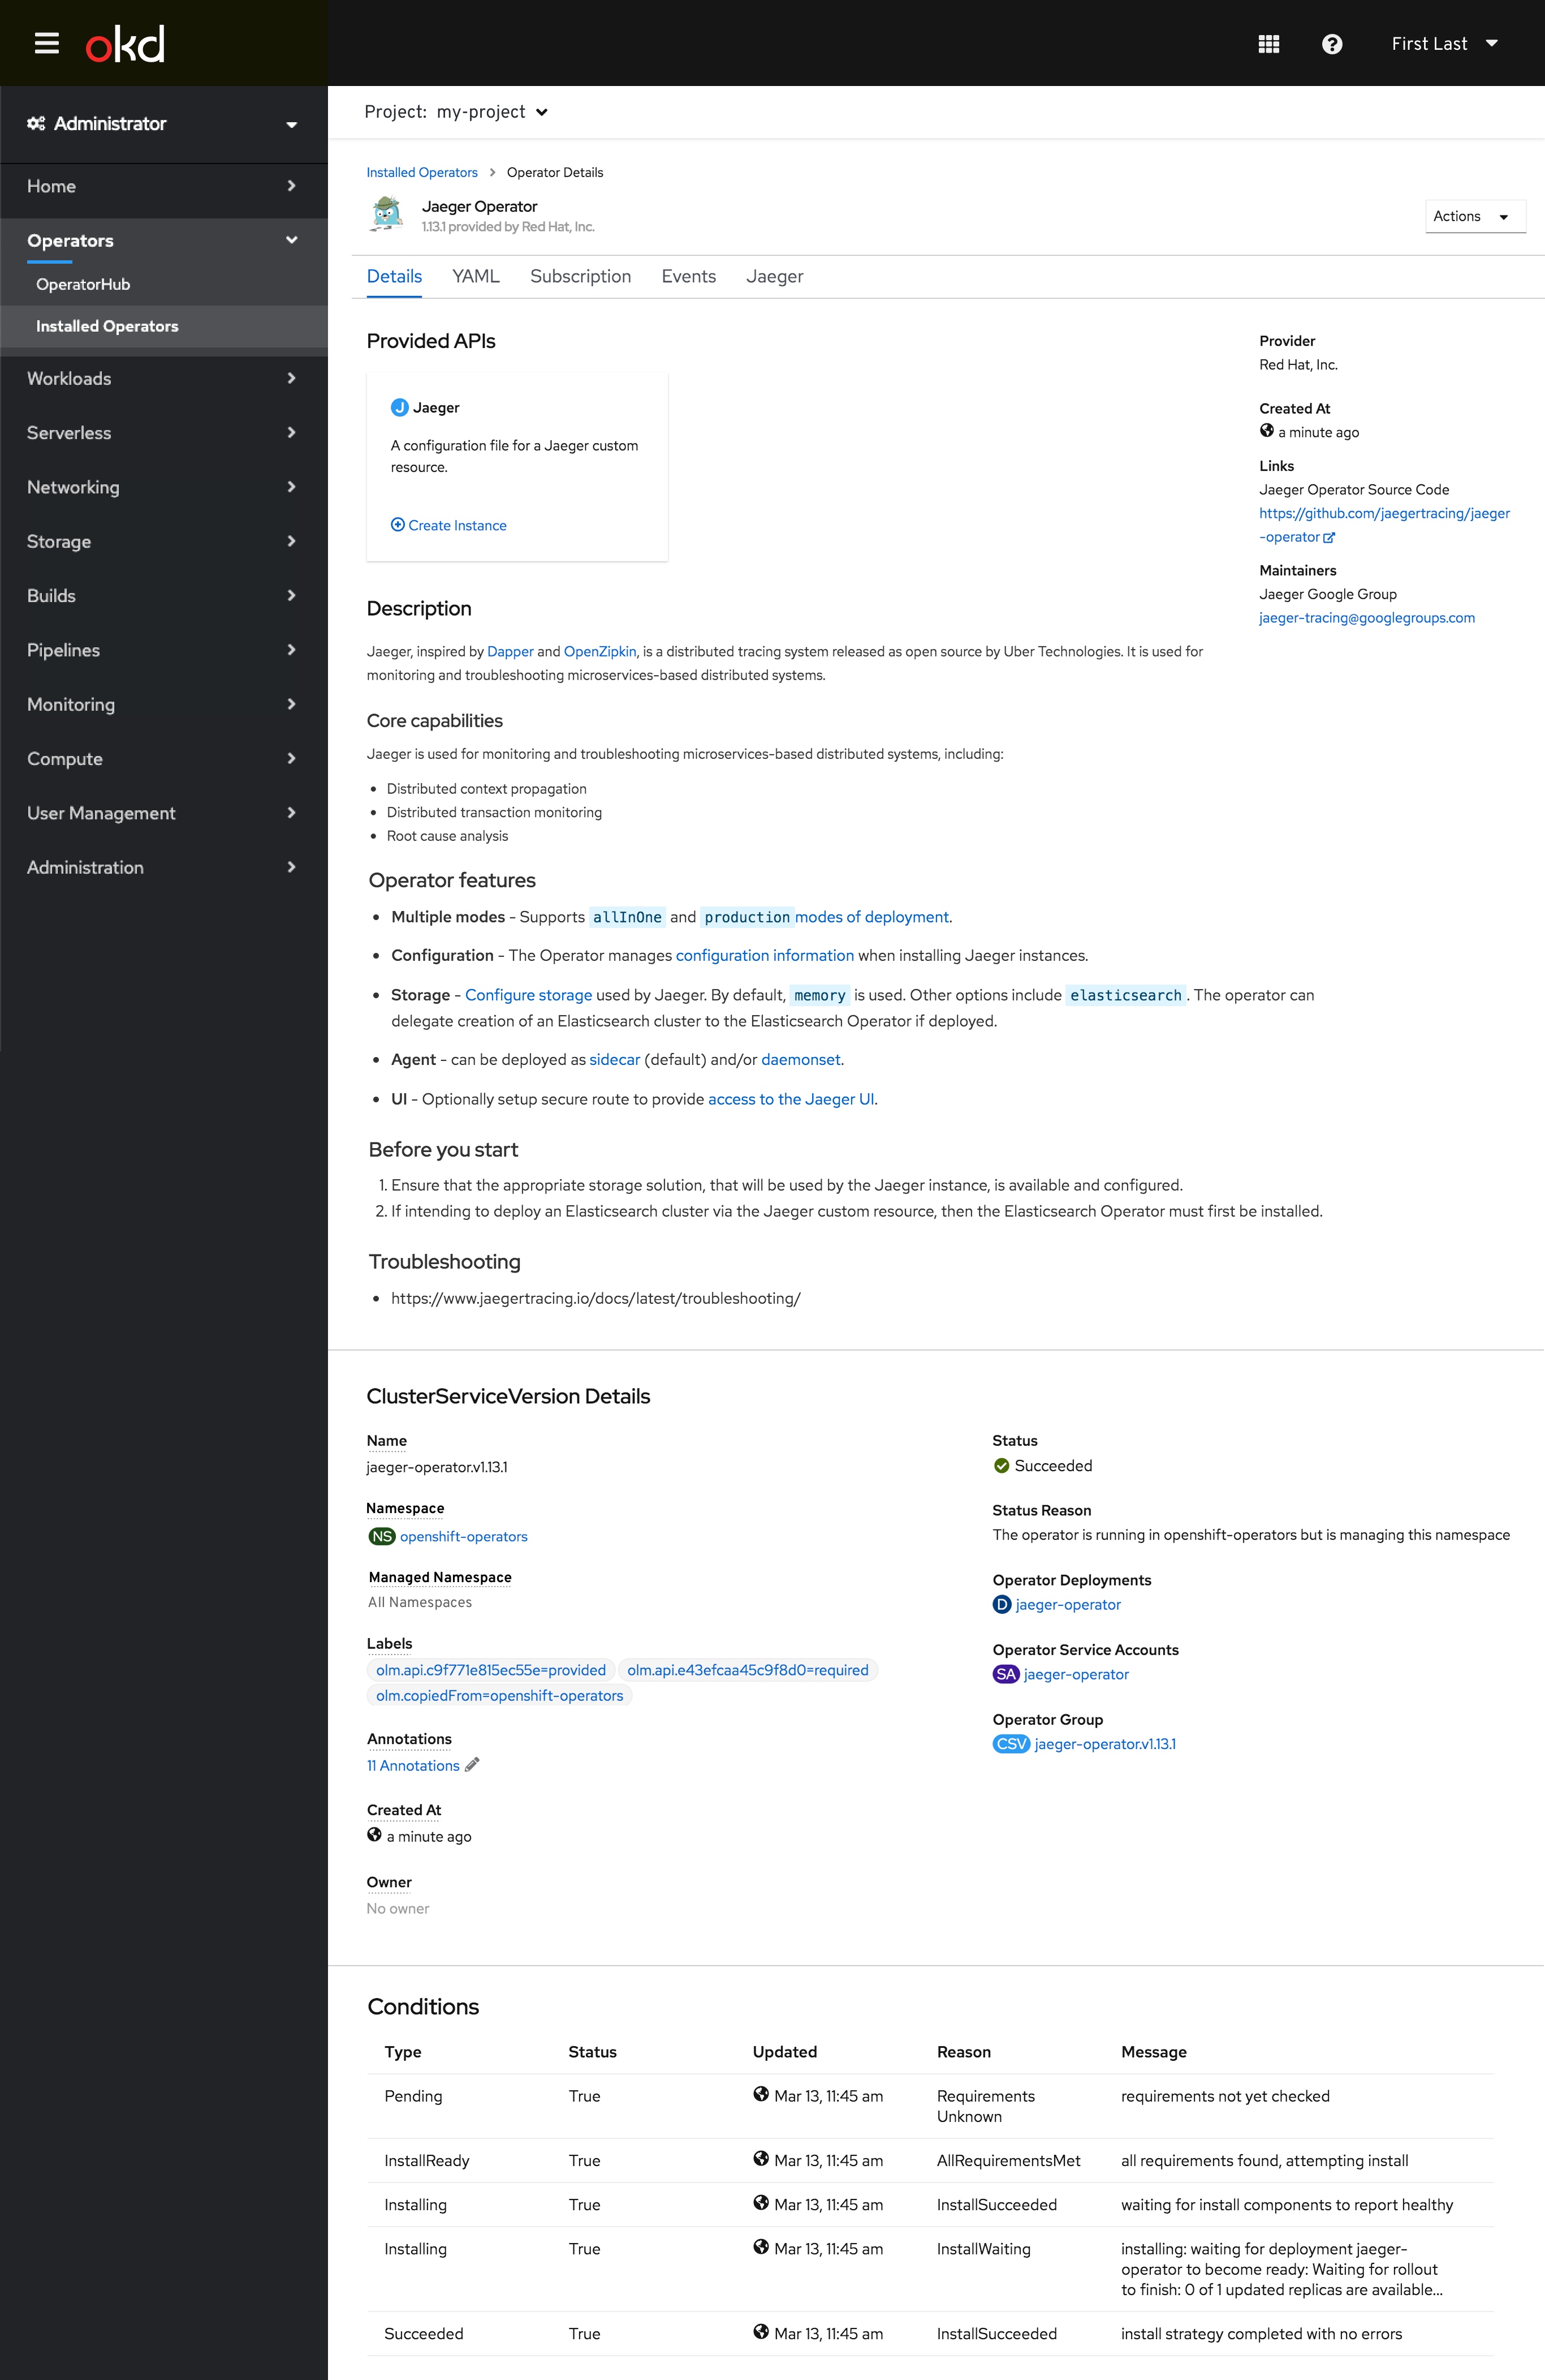1545x2380 pixels.
Task: Click the olm.copiedFrom=openshift-operators label
Action: [x=500, y=1695]
